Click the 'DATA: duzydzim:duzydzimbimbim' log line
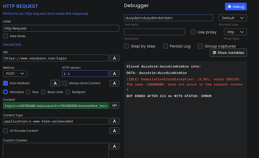Screen dimensions: 259x158 157,73
